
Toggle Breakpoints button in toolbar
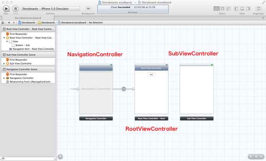pyautogui.click(x=89, y=8)
